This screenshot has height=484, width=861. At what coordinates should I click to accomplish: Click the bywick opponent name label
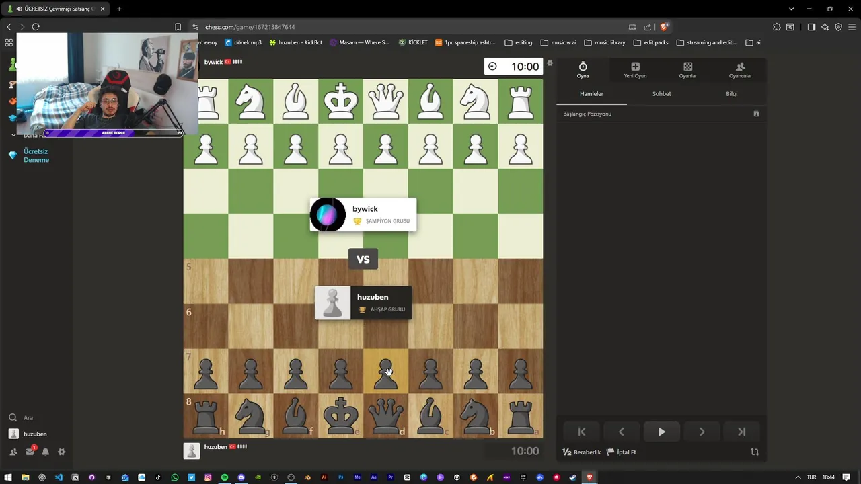pos(213,62)
